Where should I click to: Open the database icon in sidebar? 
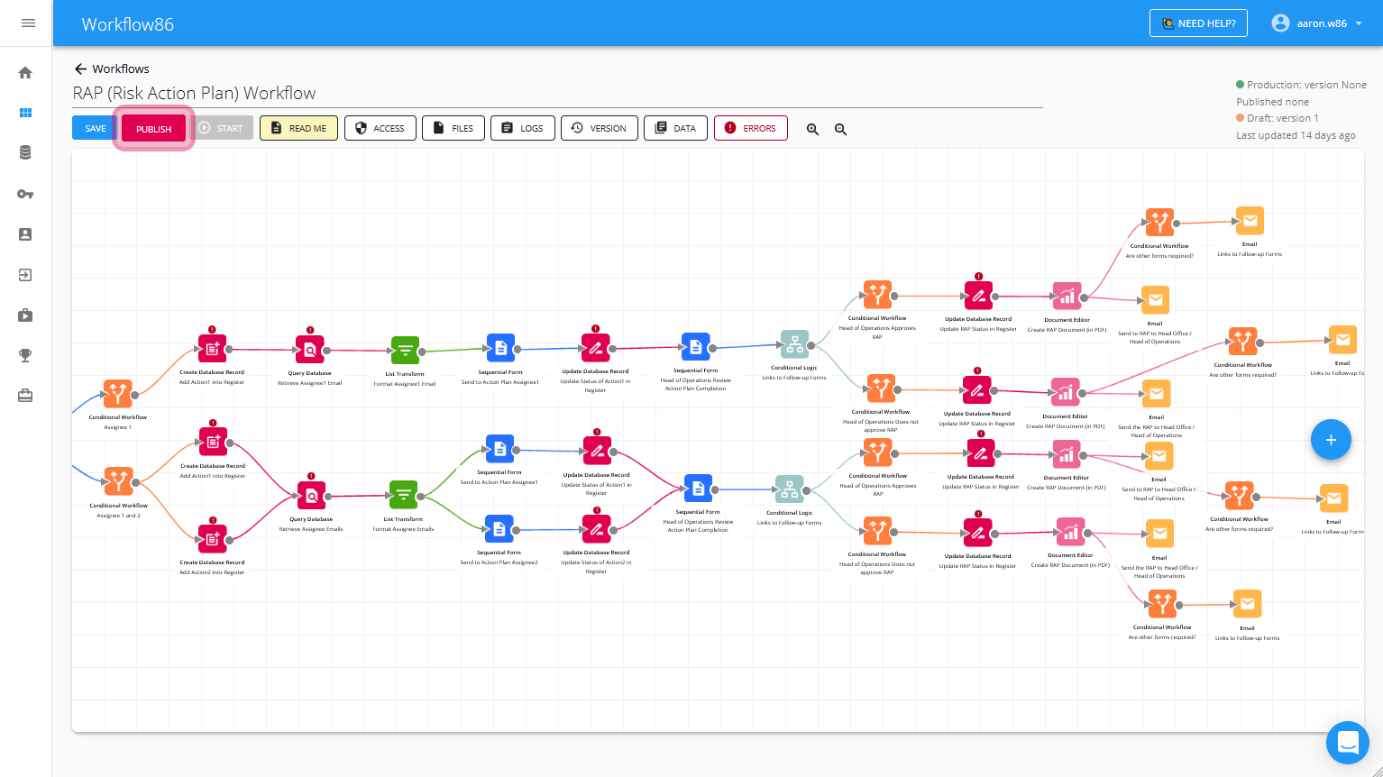[25, 153]
